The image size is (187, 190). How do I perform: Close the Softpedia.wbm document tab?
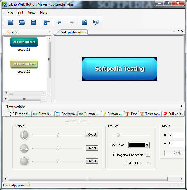point(182,31)
